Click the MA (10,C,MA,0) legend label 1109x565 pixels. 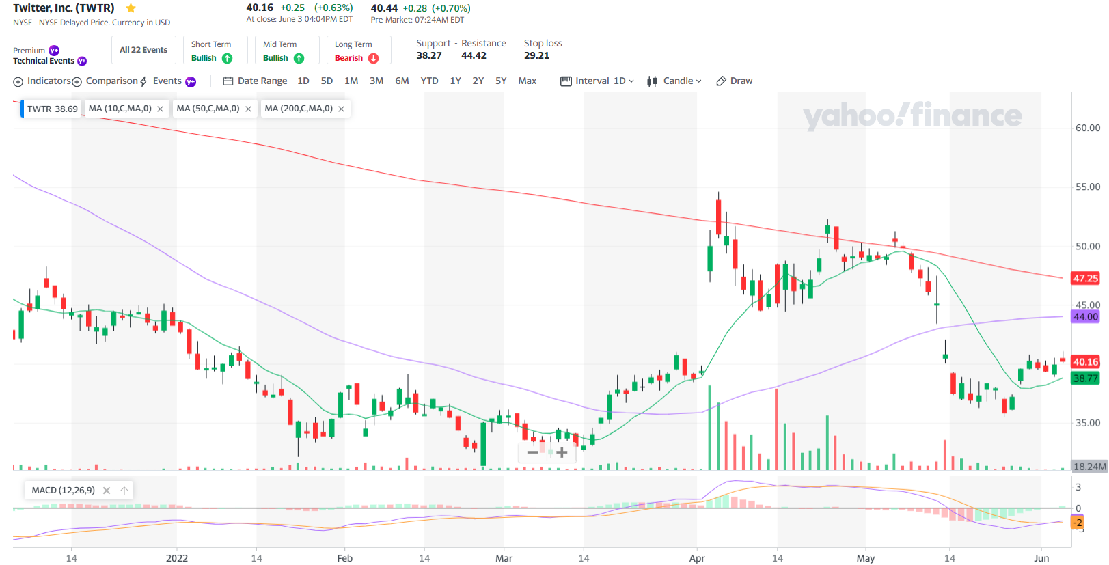(120, 109)
